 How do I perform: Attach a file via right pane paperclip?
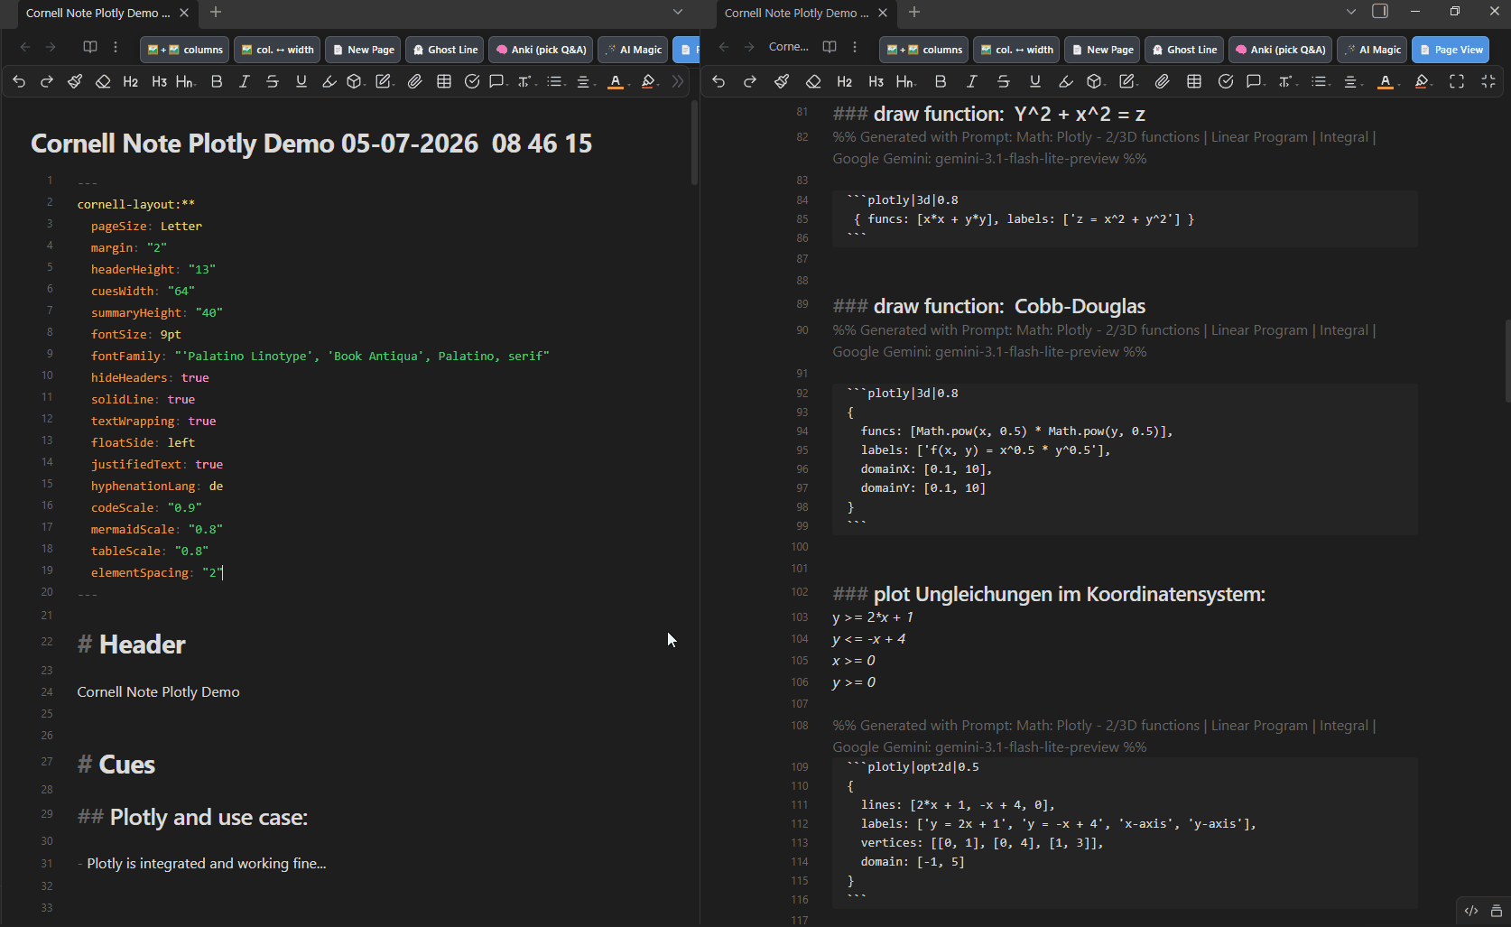(x=1163, y=82)
